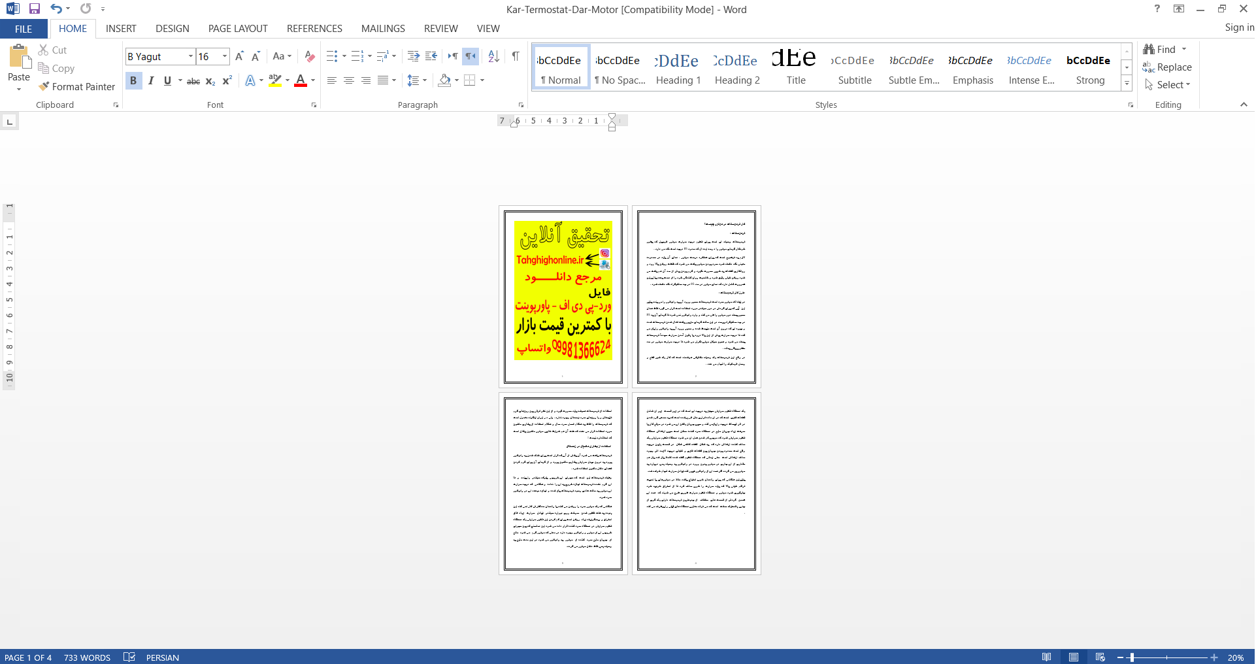
Task: Open Font dialog launcher
Action: pos(314,105)
